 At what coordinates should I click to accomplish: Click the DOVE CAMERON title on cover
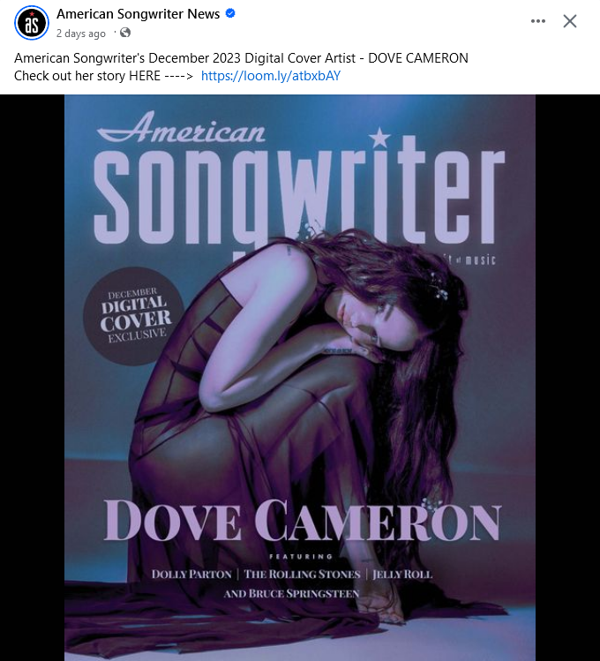tap(303, 520)
